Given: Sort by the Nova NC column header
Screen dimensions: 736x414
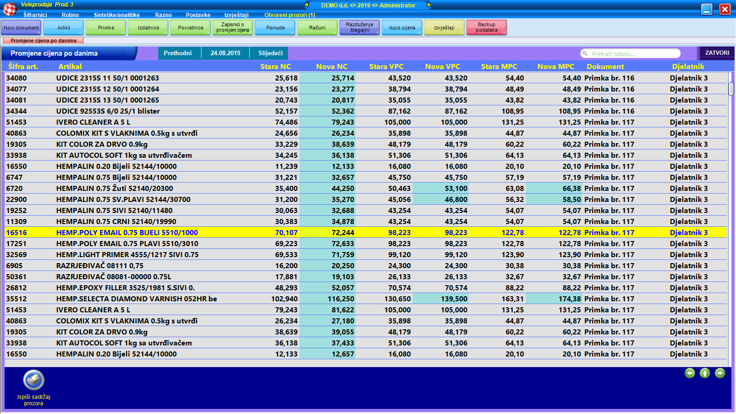Looking at the screenshot, I should coord(332,67).
